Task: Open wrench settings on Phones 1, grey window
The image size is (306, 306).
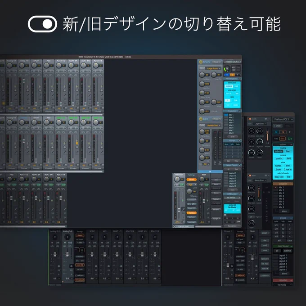Action: pos(183,209)
